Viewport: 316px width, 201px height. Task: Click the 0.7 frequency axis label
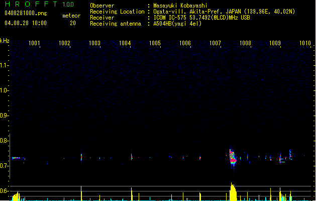(x=4, y=166)
